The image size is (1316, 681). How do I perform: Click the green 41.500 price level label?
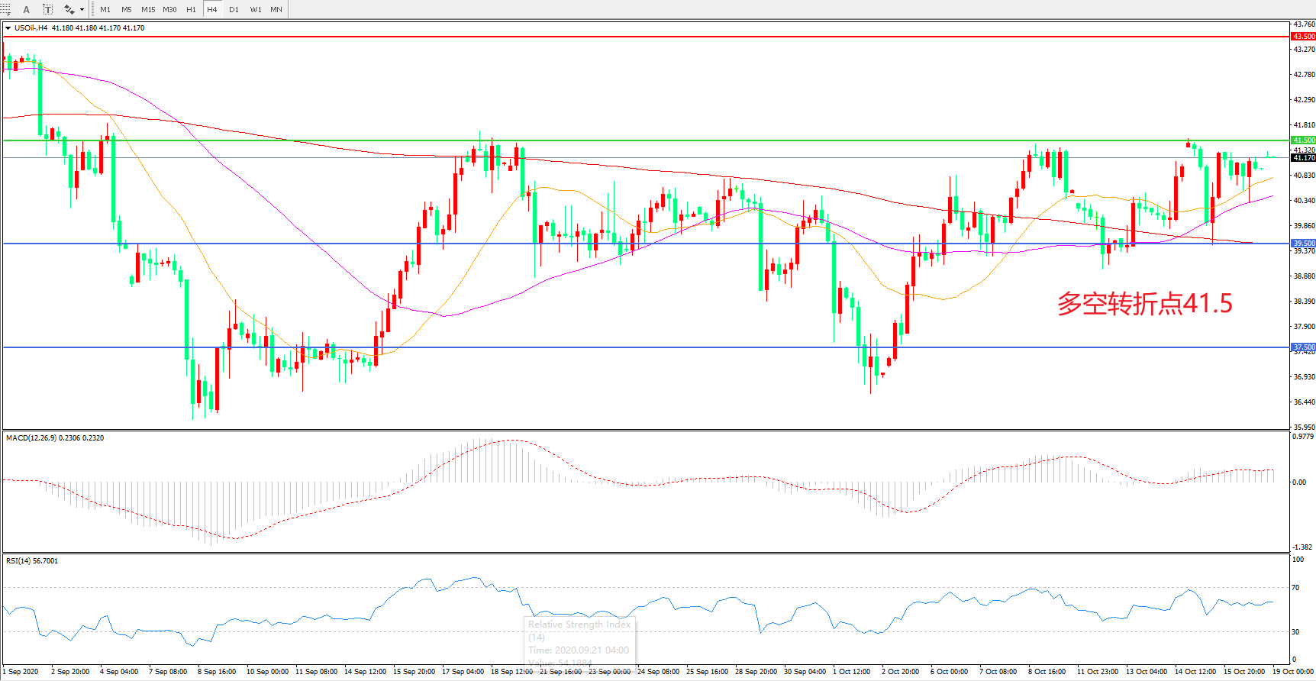tap(1303, 140)
